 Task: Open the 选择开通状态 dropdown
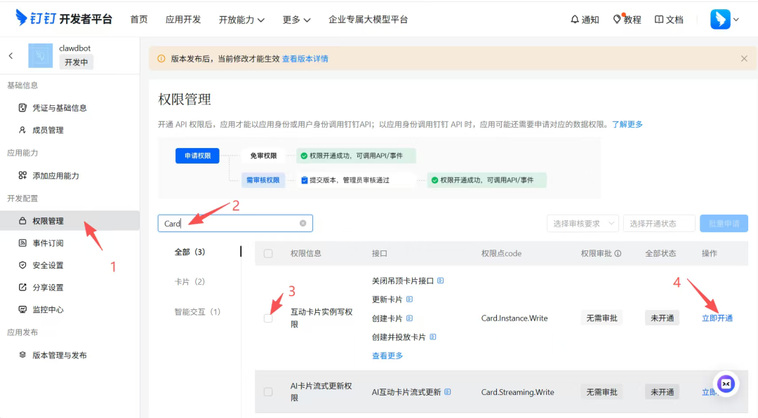[x=659, y=223]
